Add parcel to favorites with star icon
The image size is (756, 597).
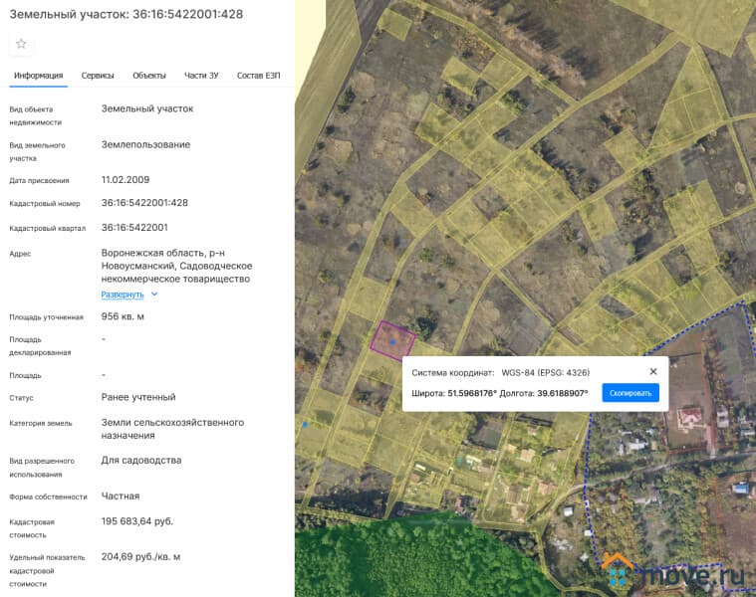click(x=21, y=44)
